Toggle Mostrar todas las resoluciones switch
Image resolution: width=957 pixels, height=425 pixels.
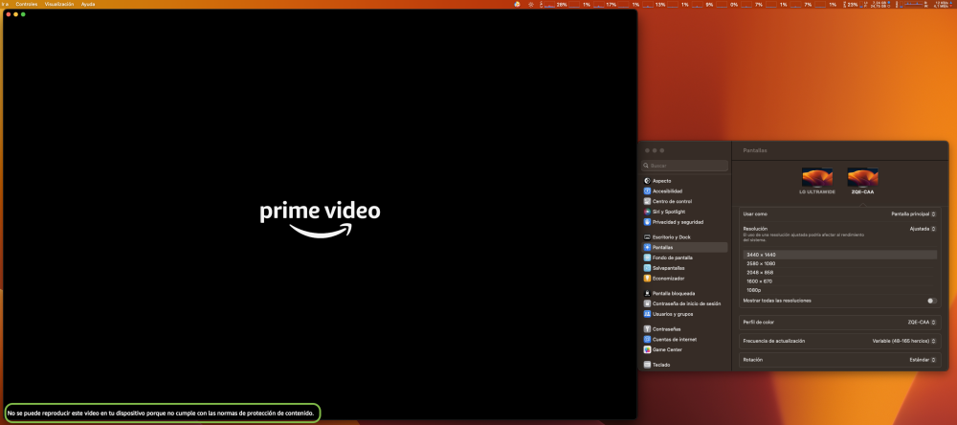click(x=931, y=301)
